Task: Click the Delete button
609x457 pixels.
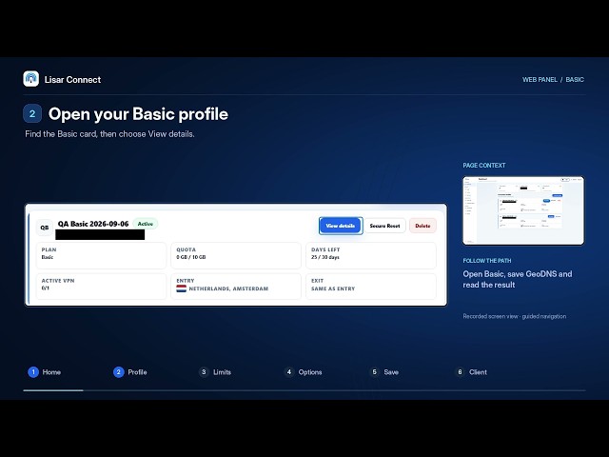Action: (422, 226)
